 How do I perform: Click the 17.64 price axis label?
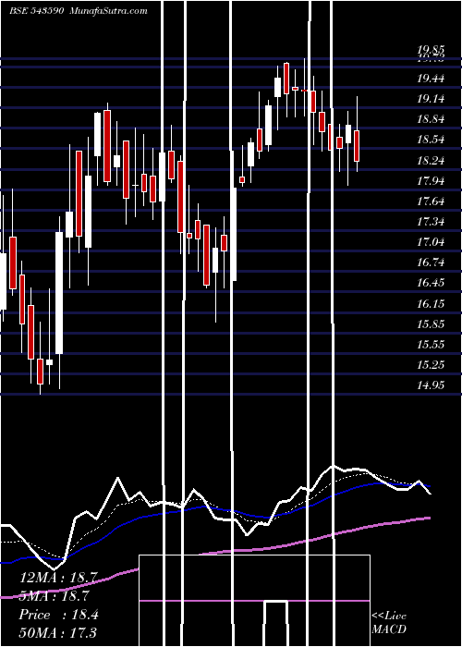coord(431,201)
